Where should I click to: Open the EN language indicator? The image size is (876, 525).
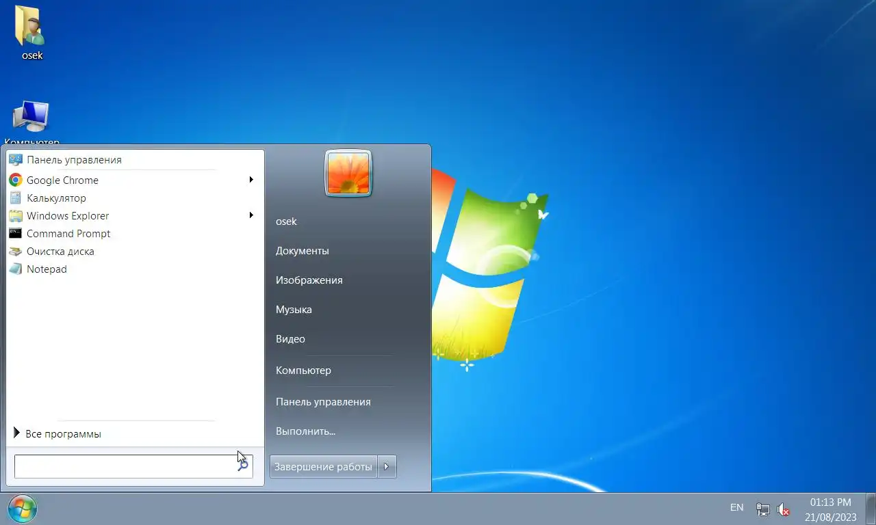click(736, 508)
